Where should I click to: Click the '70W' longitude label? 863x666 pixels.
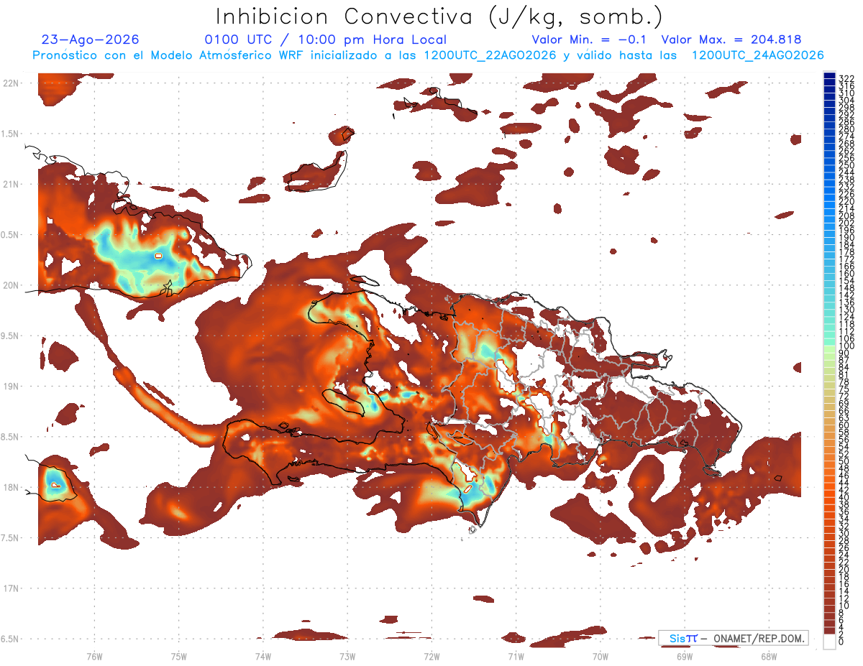coord(601,656)
